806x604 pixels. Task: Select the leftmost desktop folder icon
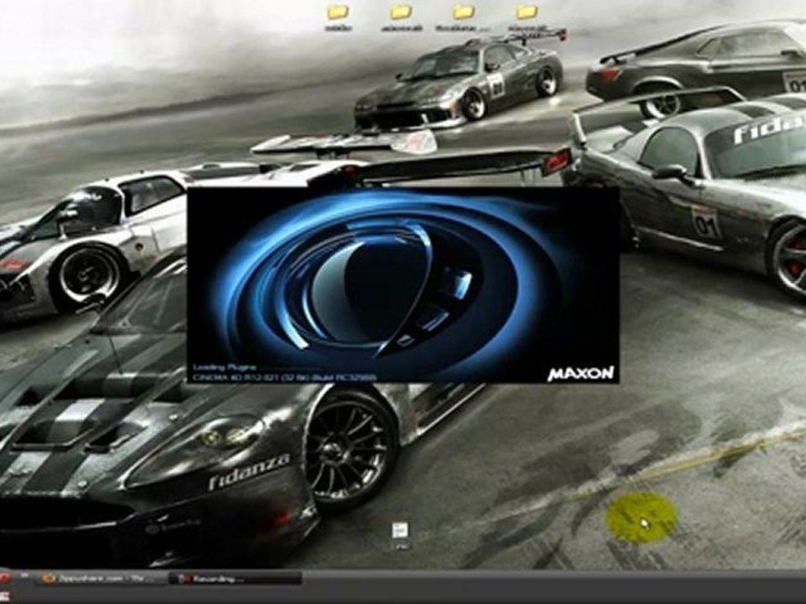338,11
